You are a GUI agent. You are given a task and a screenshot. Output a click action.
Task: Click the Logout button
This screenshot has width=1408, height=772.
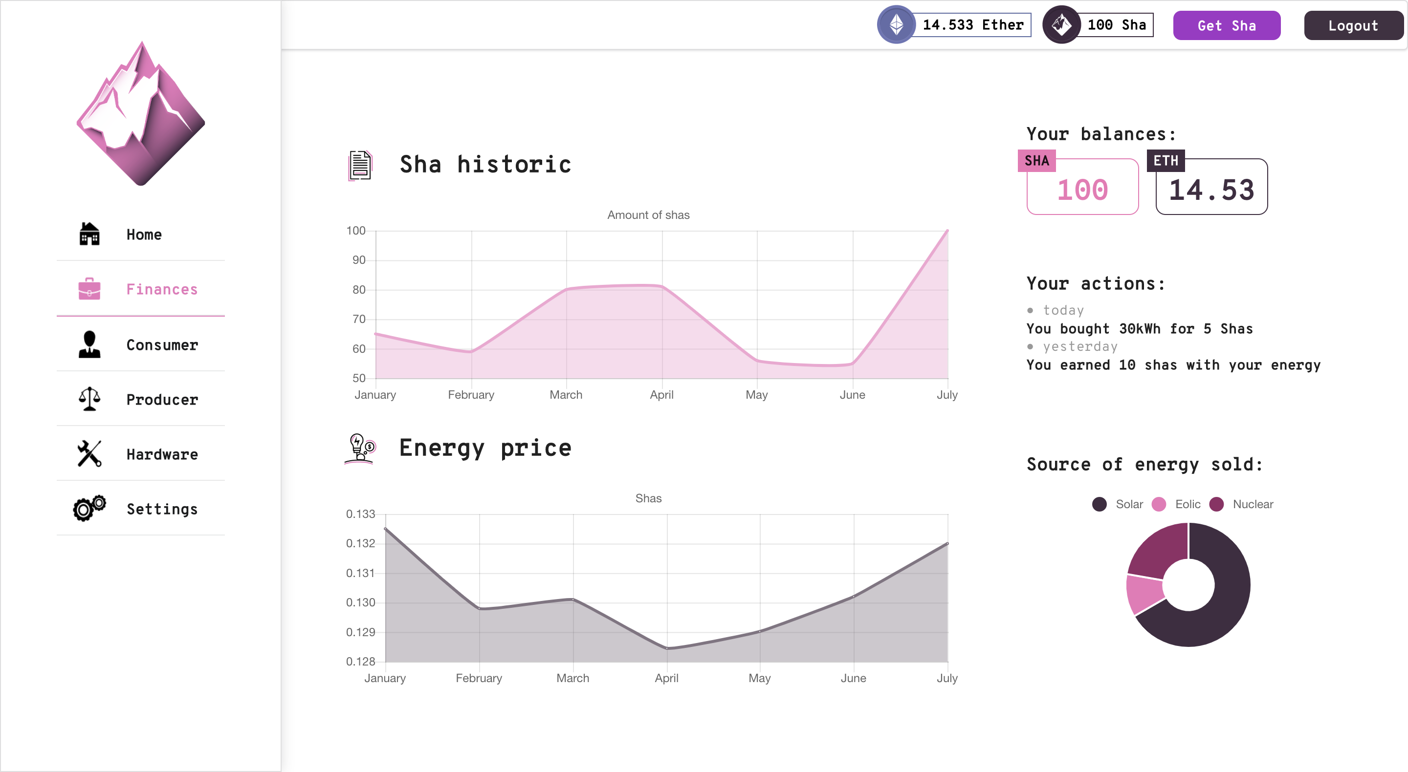click(x=1353, y=26)
